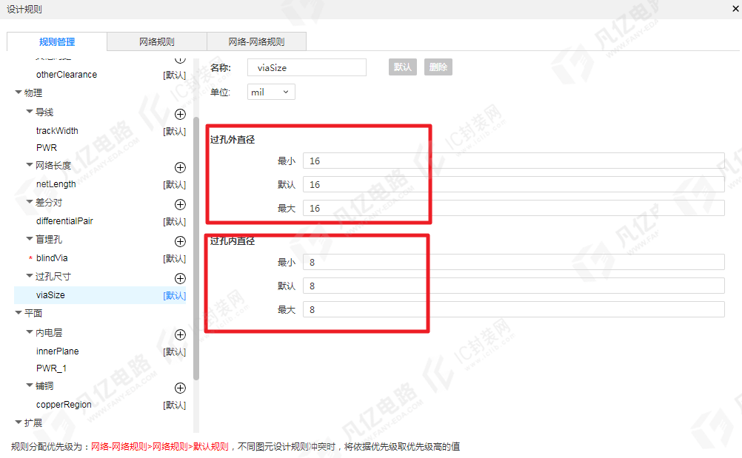Click the 过孔内直径 最小 value field
Screen dimensions: 742x458
(513, 262)
